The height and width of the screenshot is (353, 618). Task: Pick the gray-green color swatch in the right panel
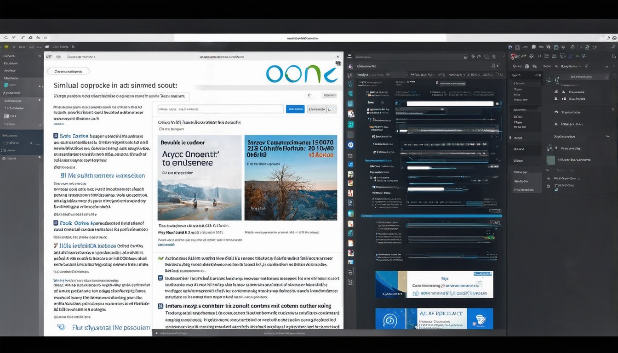tap(550, 160)
